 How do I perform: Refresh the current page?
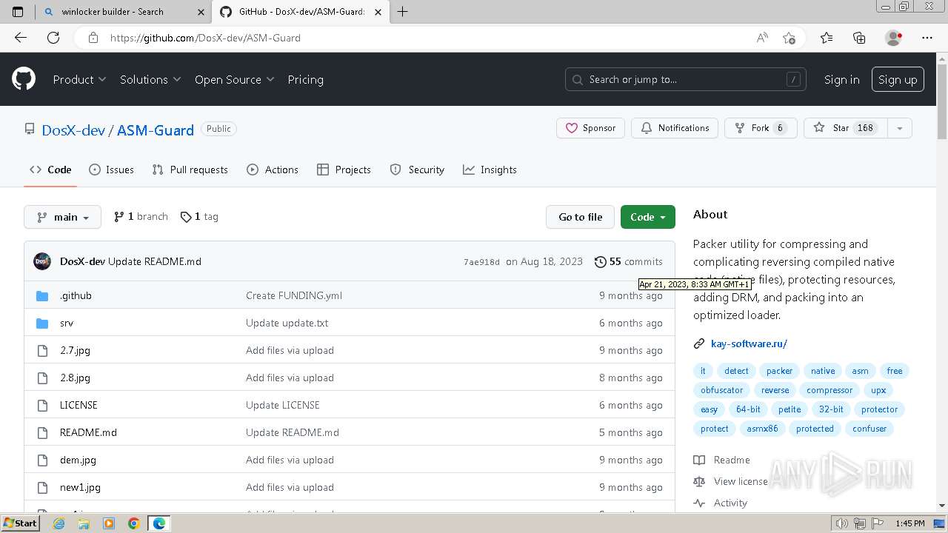(53, 38)
